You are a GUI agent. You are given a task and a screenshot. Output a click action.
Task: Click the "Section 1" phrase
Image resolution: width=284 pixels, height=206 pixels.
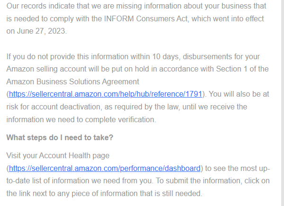click(x=231, y=69)
